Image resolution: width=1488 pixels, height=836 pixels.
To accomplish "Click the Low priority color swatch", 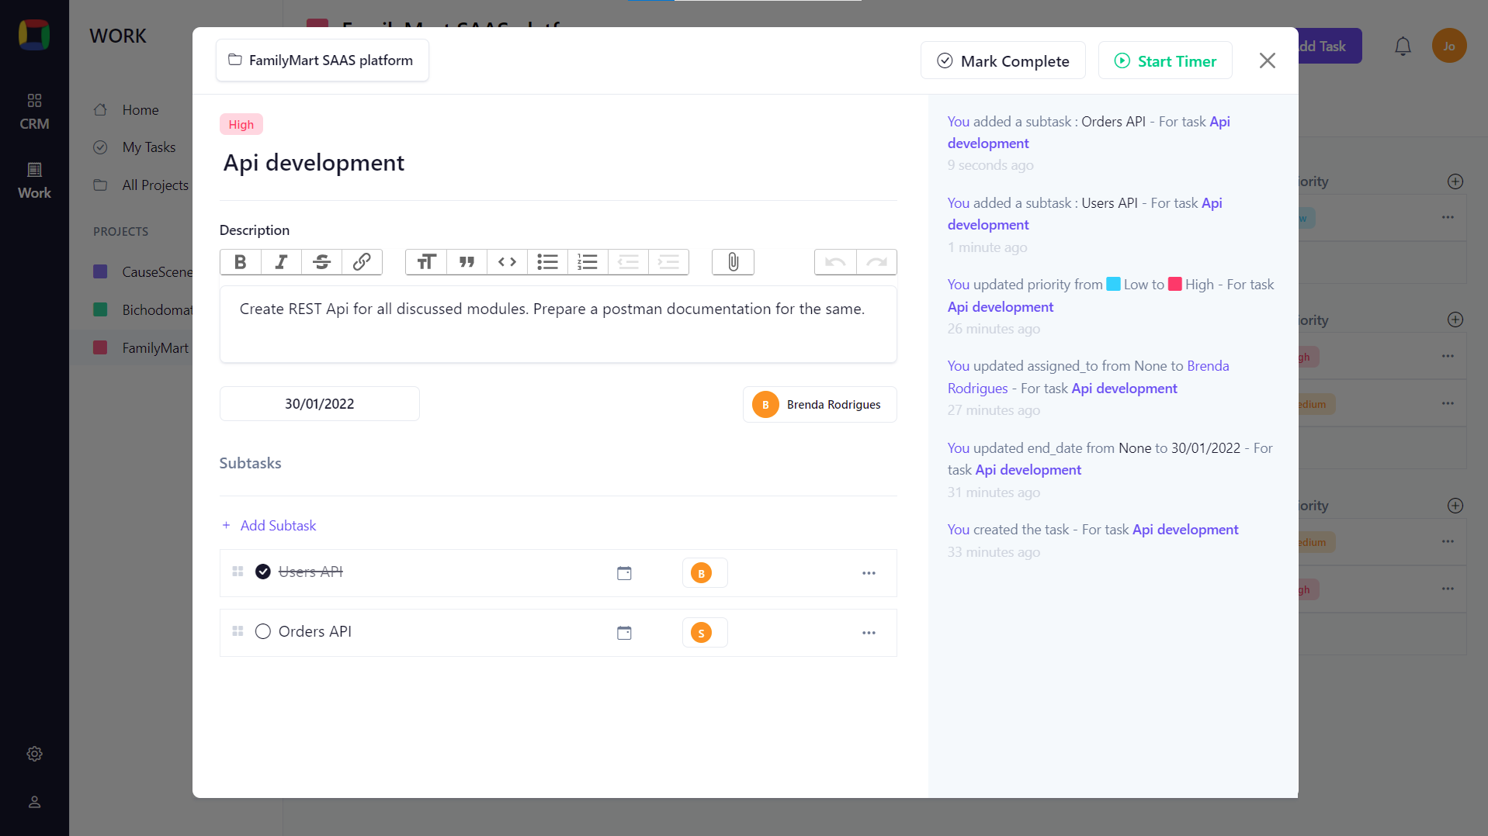I will pos(1113,285).
